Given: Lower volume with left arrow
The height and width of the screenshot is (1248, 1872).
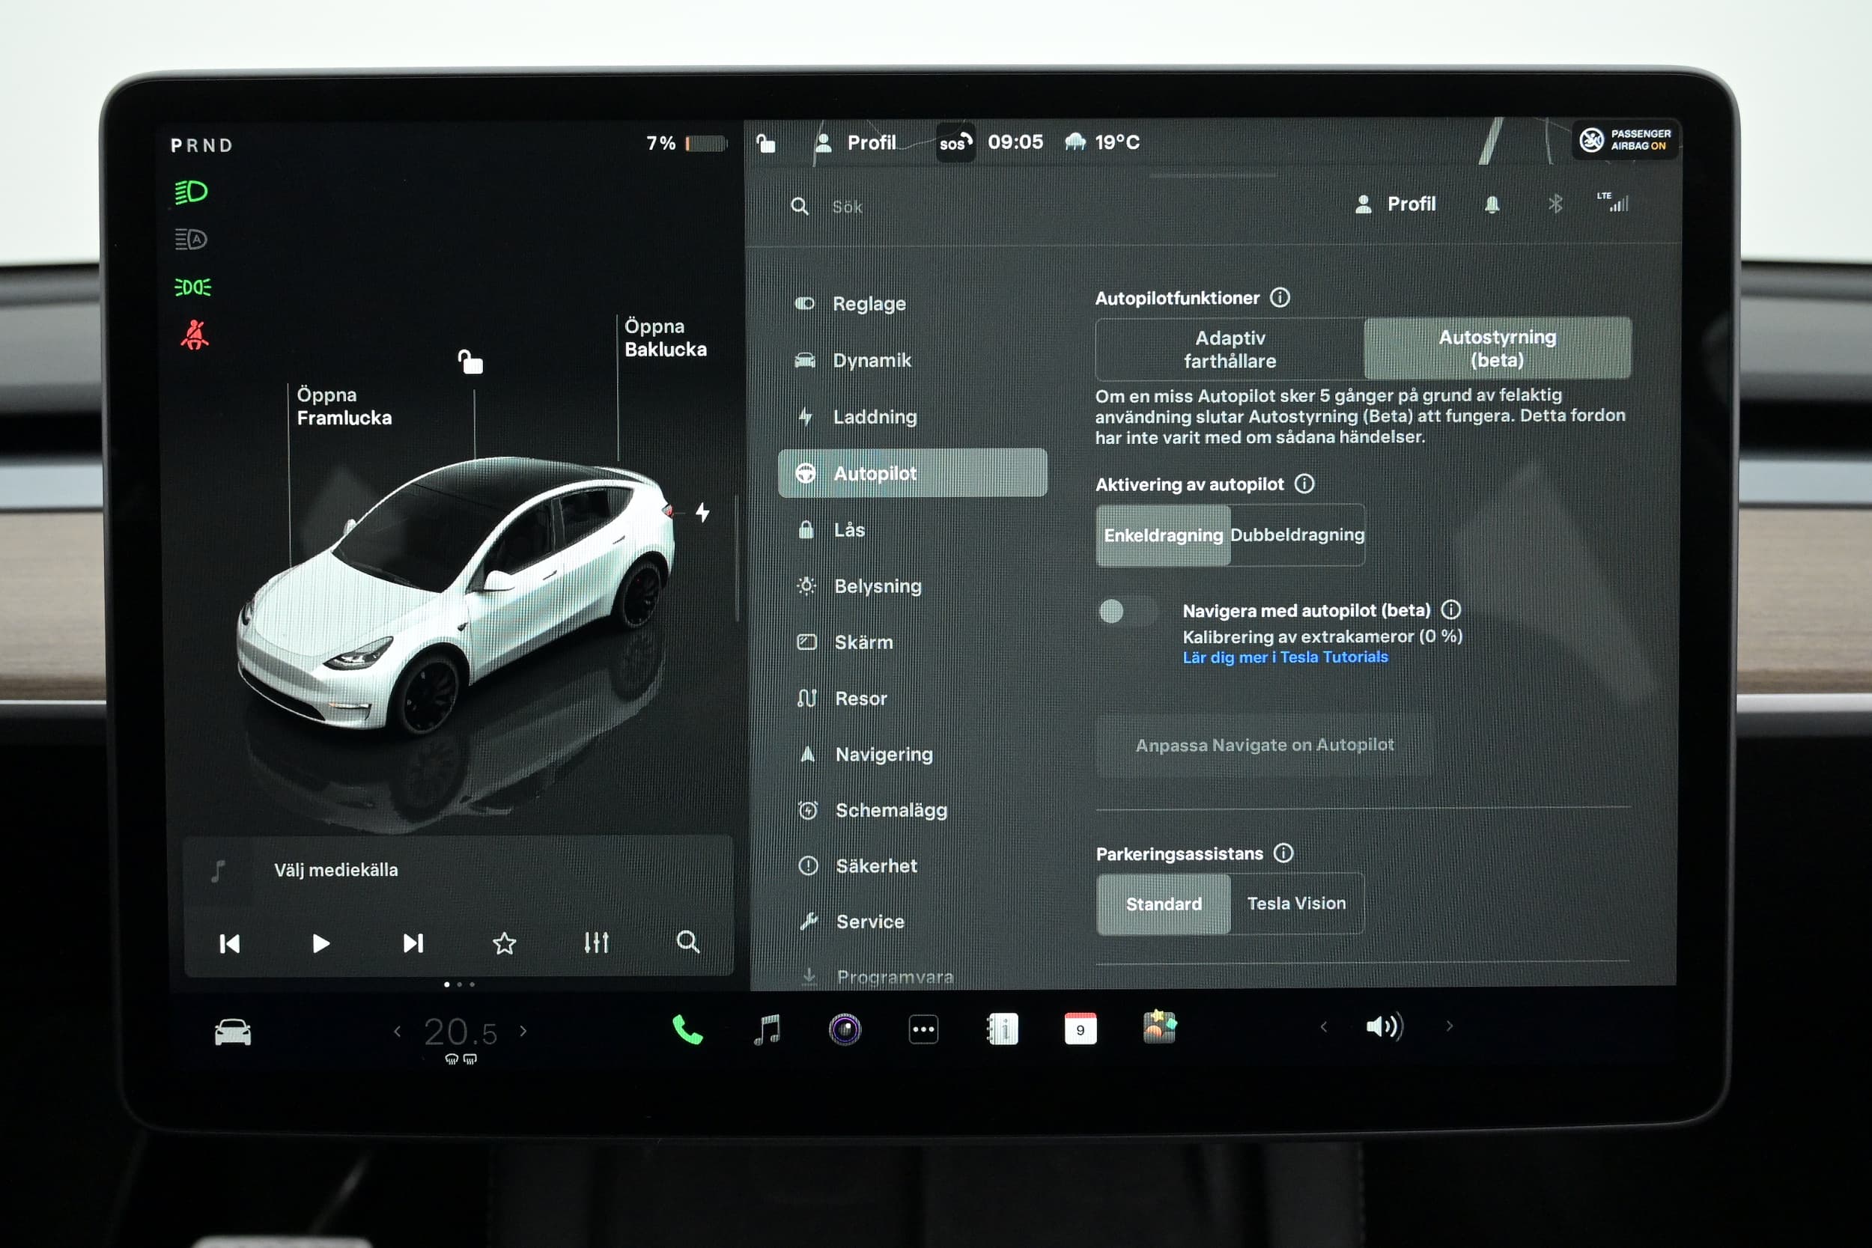Looking at the screenshot, I should (x=1324, y=1026).
